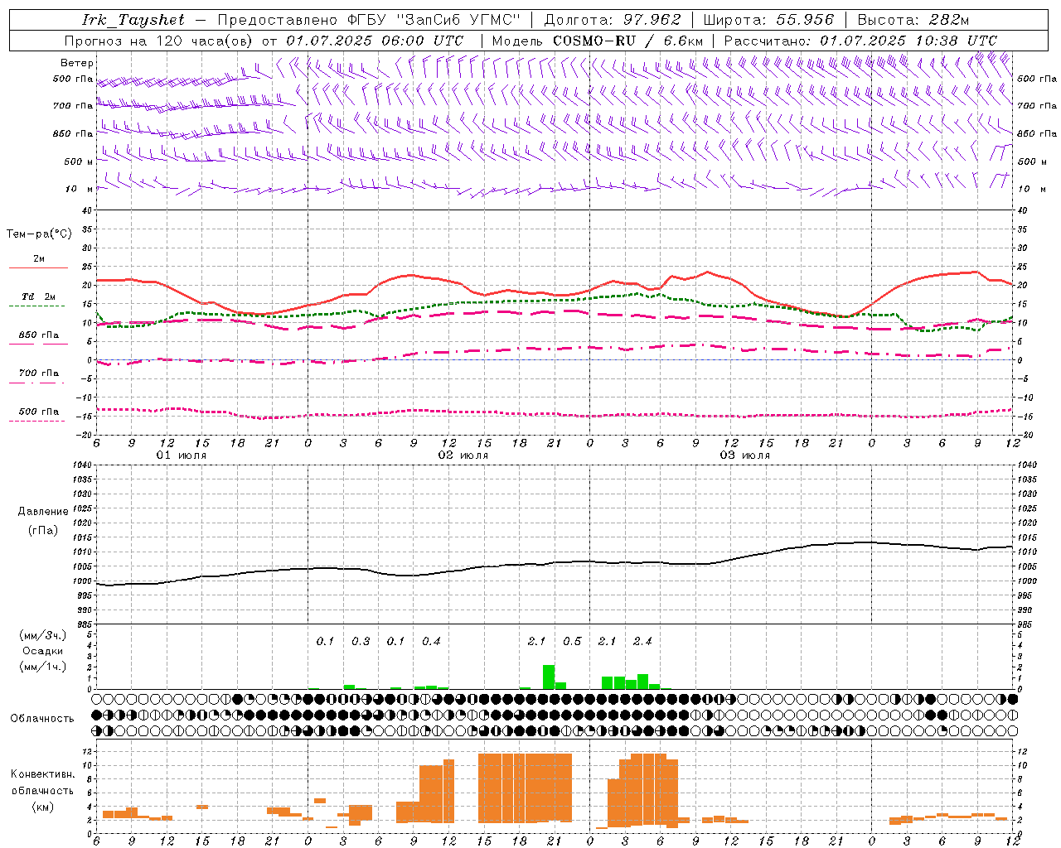Click the tallest green precipitation bar
Image resolution: width=1061 pixels, height=848 pixels.
click(x=549, y=677)
